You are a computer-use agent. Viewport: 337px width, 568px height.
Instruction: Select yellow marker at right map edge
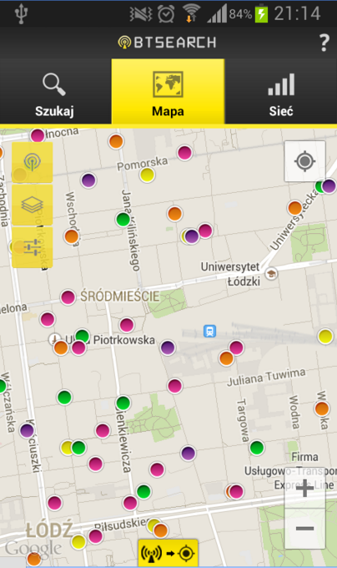tap(325, 337)
